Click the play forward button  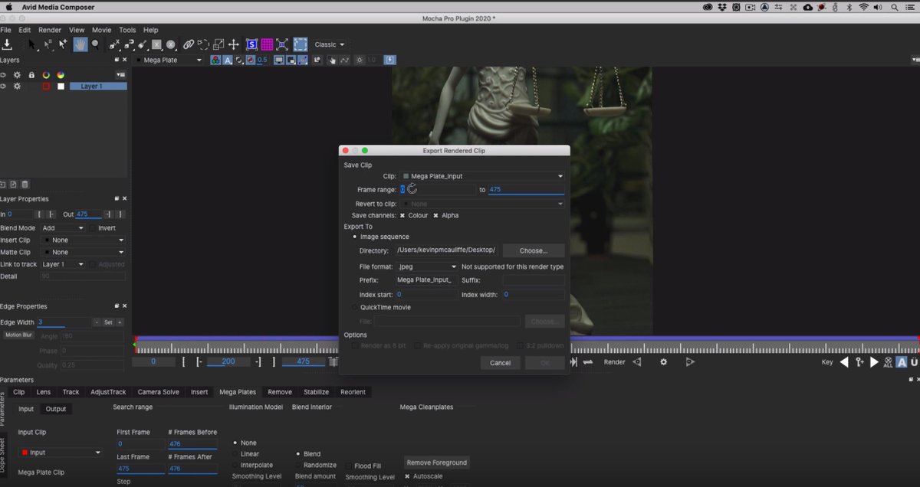tap(875, 362)
